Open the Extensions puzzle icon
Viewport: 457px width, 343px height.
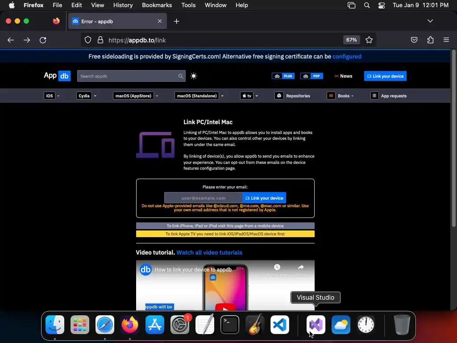point(430,40)
